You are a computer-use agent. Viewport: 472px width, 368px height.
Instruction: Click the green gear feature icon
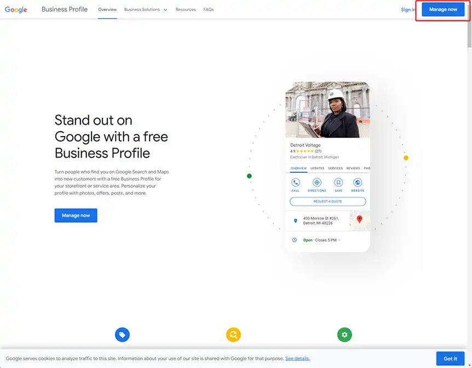tap(344, 335)
